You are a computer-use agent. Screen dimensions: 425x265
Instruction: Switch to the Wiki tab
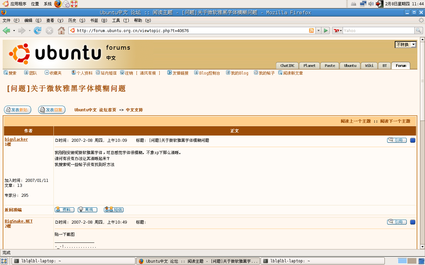(369, 66)
